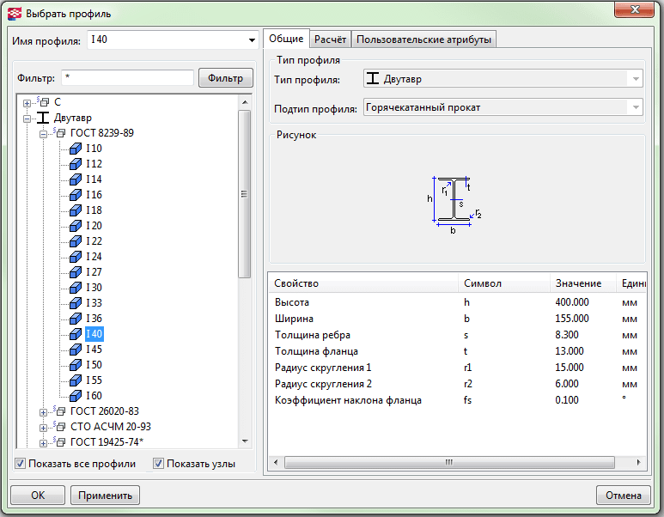Click the Применить button

(105, 496)
